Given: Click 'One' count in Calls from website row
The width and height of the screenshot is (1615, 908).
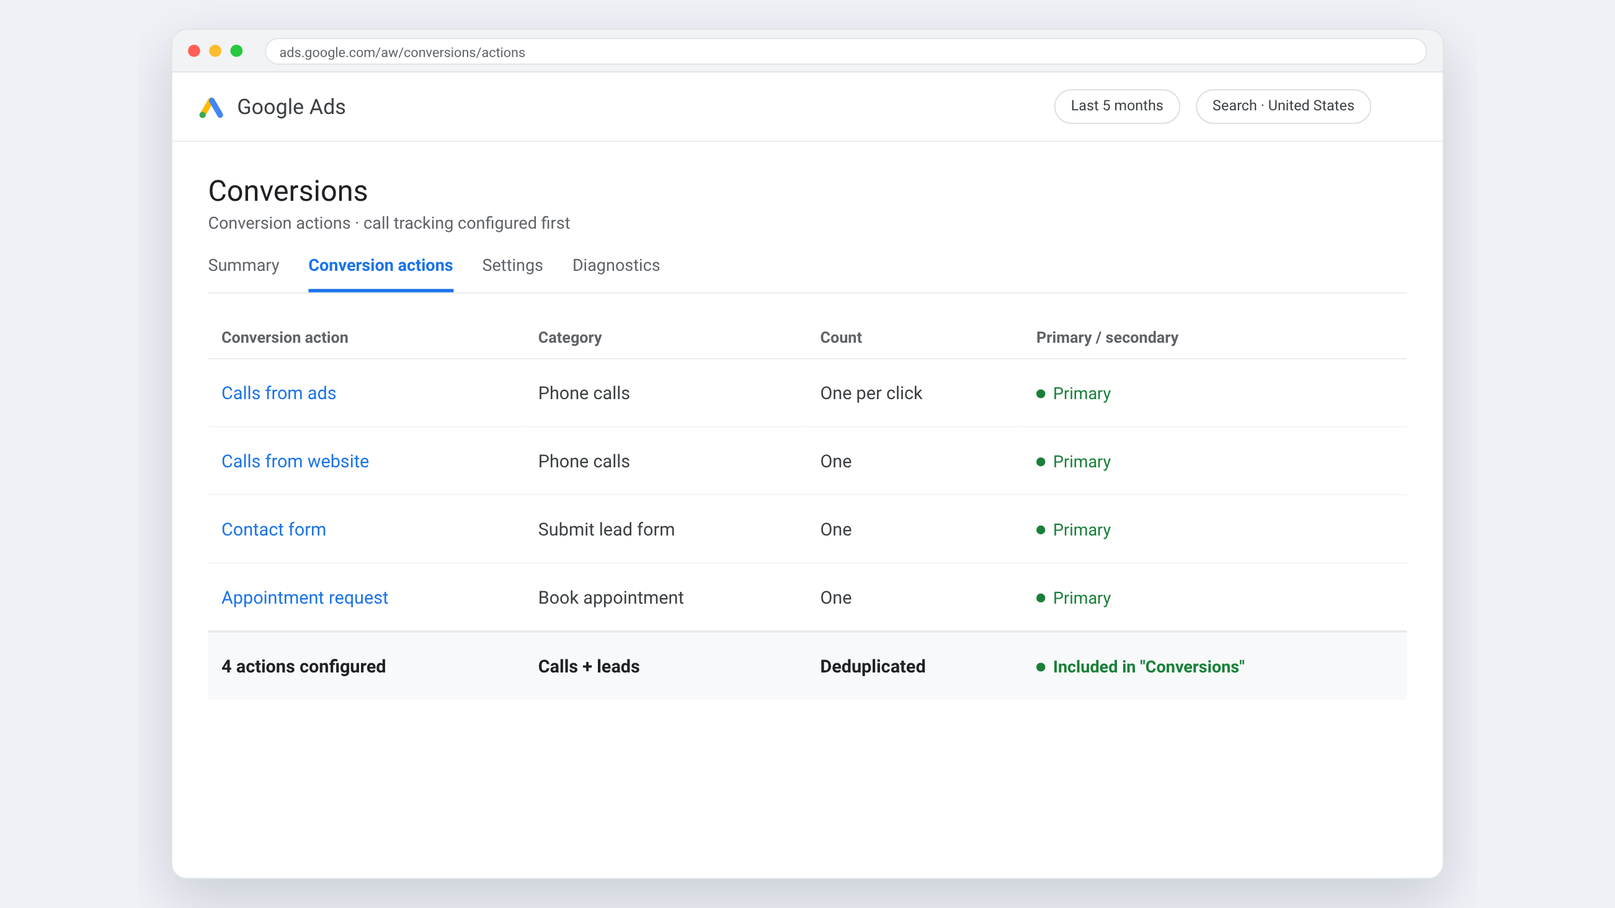Looking at the screenshot, I should pos(835,461).
